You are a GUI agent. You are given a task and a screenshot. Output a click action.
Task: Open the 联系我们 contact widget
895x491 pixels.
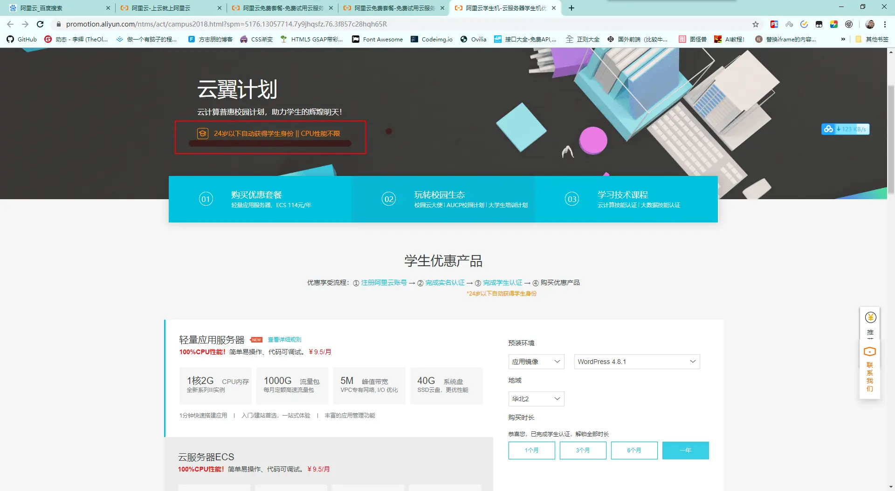point(870,370)
